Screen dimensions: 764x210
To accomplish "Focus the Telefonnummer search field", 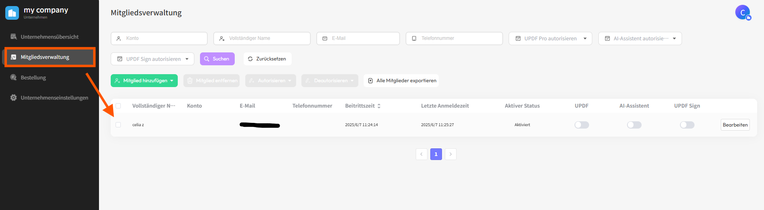I will 454,38.
